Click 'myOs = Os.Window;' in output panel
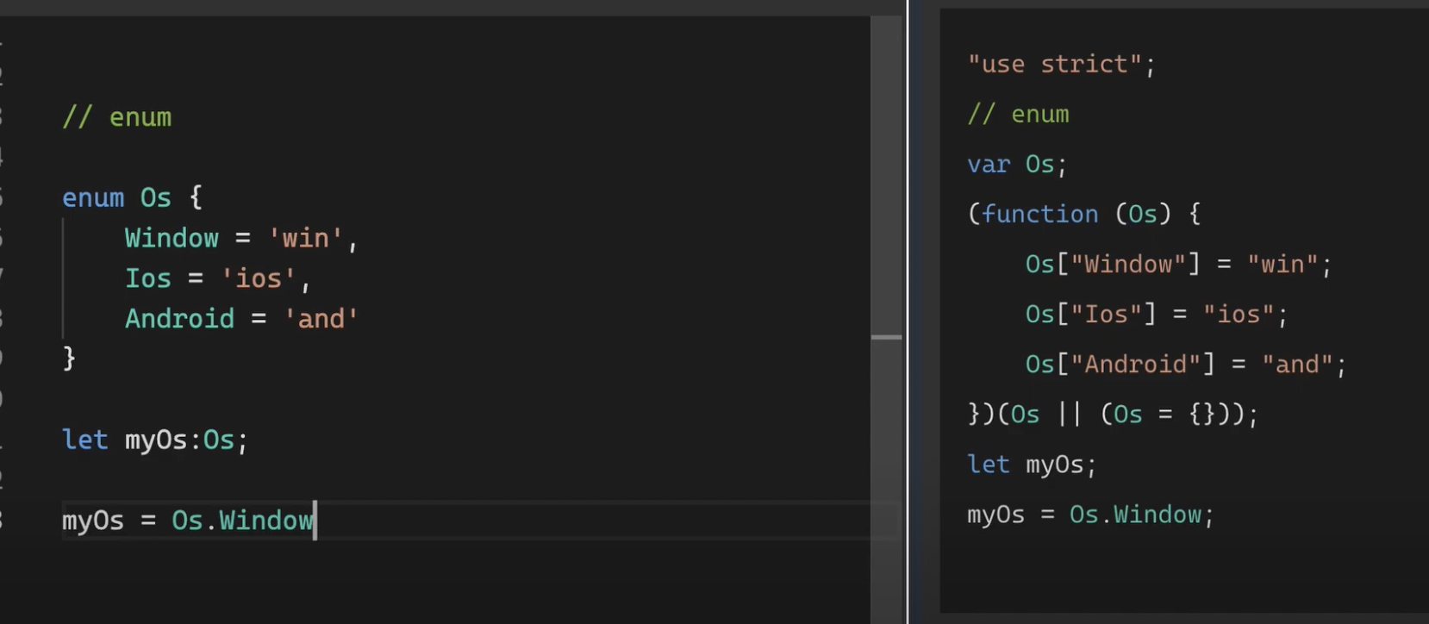 point(1090,515)
